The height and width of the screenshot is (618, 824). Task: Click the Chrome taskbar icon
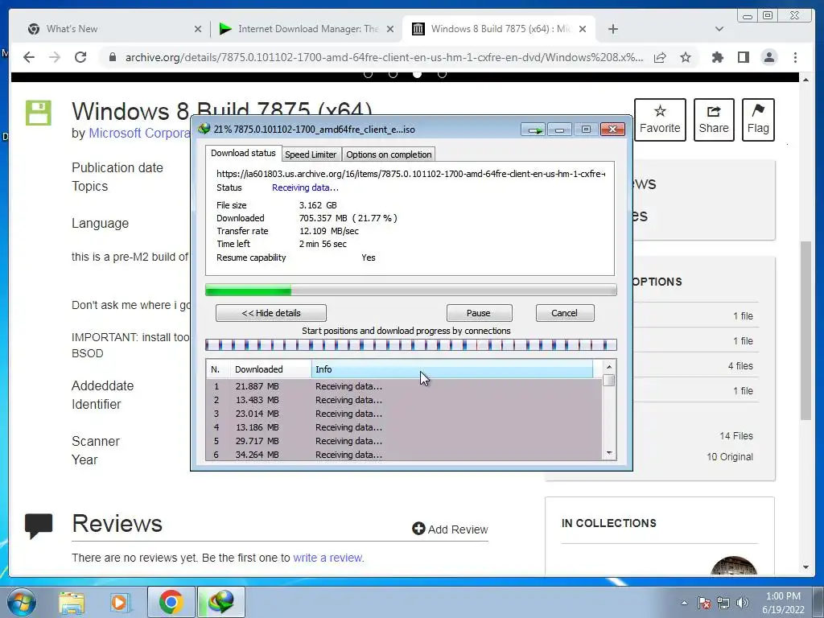[171, 602]
